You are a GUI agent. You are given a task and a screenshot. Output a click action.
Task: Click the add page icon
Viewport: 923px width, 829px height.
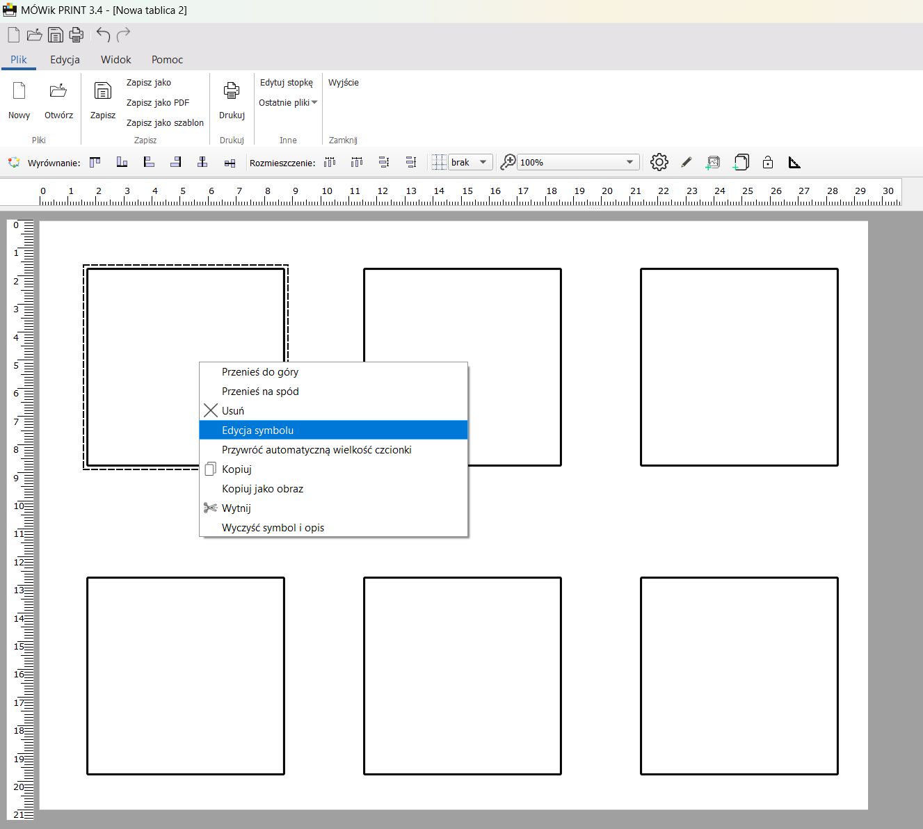coord(741,162)
